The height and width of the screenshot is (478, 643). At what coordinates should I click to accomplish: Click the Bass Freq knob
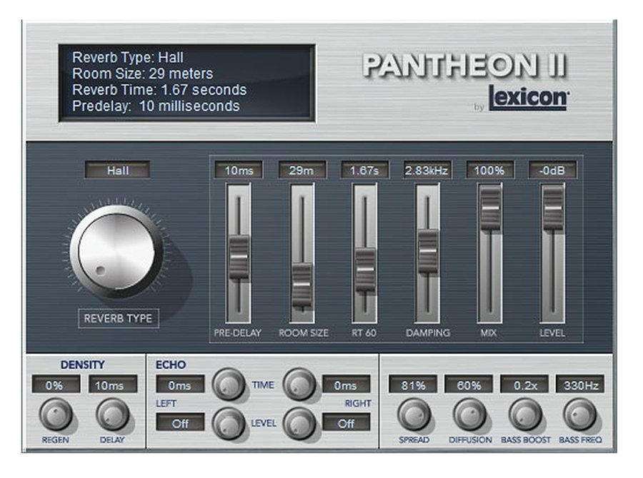[x=580, y=415]
